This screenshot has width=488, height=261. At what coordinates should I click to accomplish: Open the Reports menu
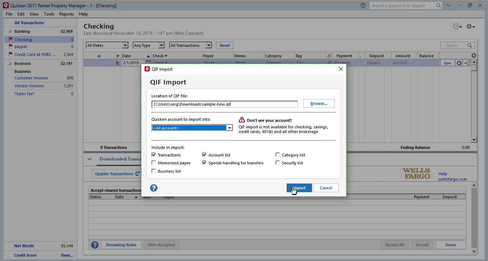pos(67,14)
